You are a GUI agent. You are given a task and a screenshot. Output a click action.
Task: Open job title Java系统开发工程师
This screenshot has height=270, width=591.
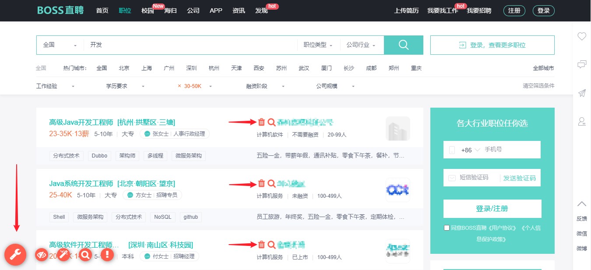click(x=81, y=183)
